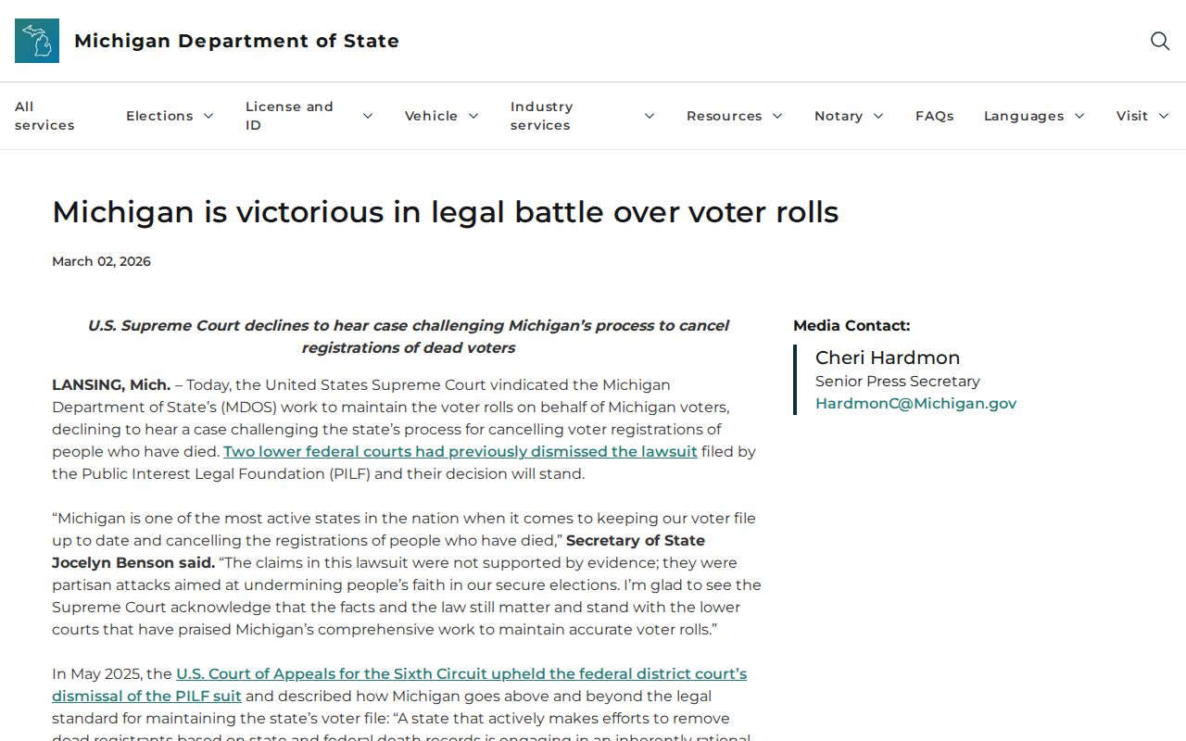1186x741 pixels.
Task: Select Vehicle in the navigation bar
Action: (x=431, y=116)
